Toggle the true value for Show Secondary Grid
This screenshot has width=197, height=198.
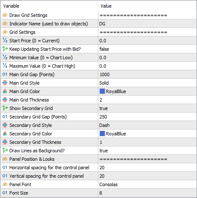(x=104, y=108)
